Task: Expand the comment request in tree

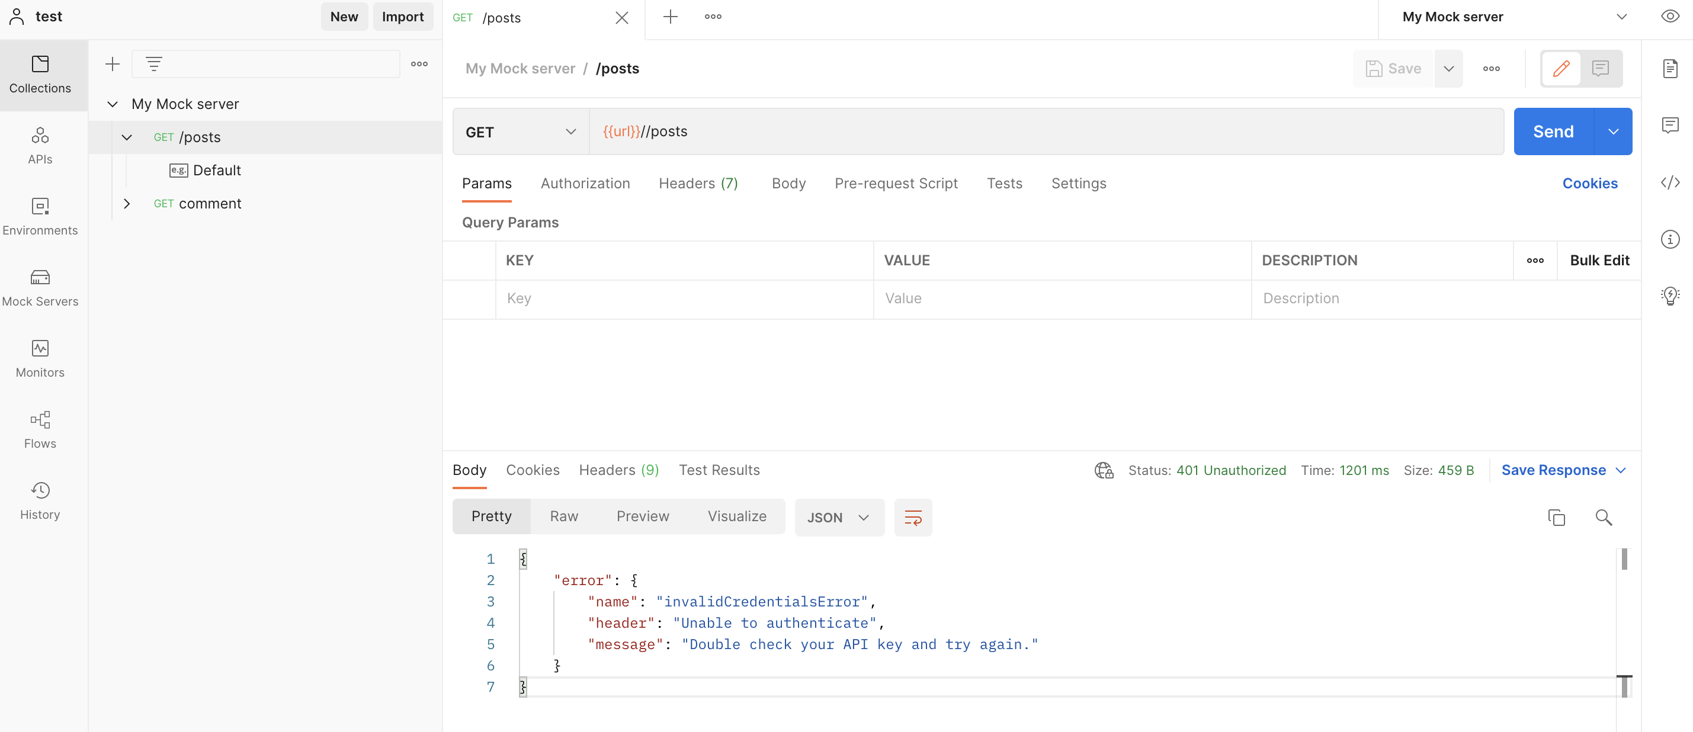Action: pyautogui.click(x=127, y=204)
